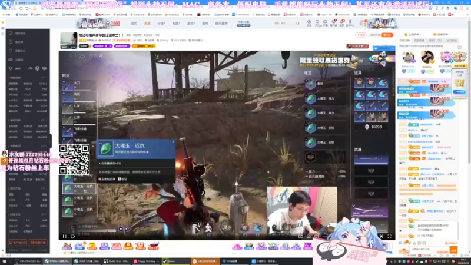Click the bookmark ranking icon in sidebar
Screen dimensions: 471x265
point(11,42)
